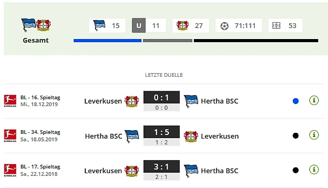Click black Leverkusen segment of stats bar
The width and height of the screenshot is (328, 188).
click(x=256, y=40)
